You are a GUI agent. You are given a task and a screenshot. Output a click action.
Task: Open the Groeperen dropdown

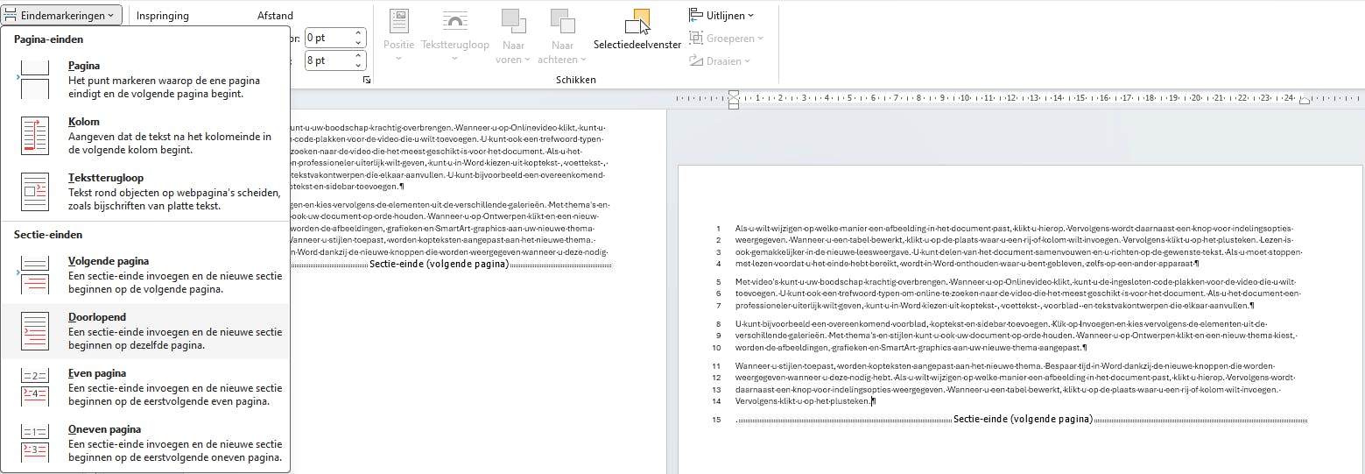726,38
